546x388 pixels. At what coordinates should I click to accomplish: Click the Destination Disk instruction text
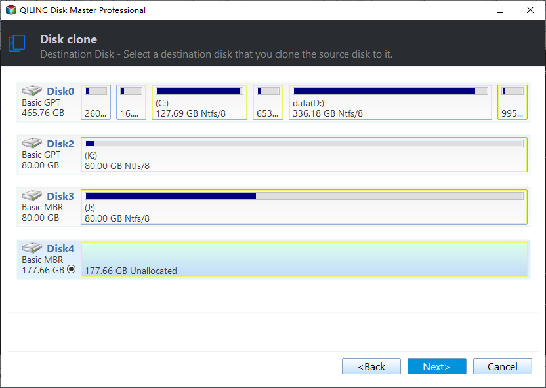click(x=217, y=54)
